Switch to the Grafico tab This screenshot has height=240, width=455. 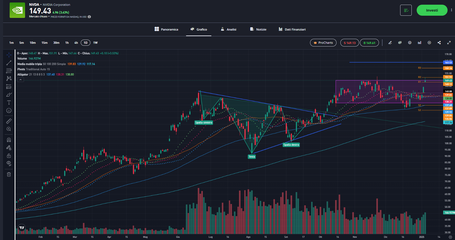(x=199, y=29)
